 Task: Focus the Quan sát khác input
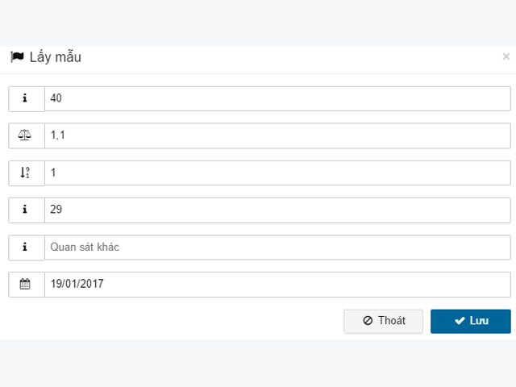(277, 248)
